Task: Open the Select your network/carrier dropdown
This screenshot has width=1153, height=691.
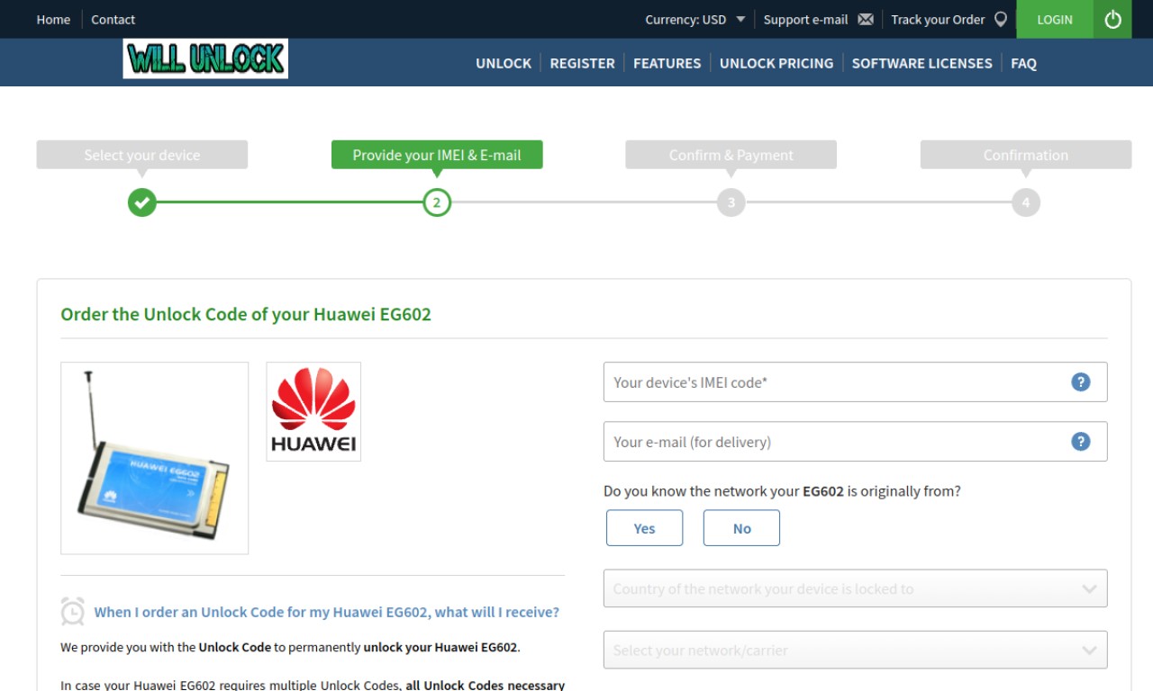Action: [x=856, y=650]
